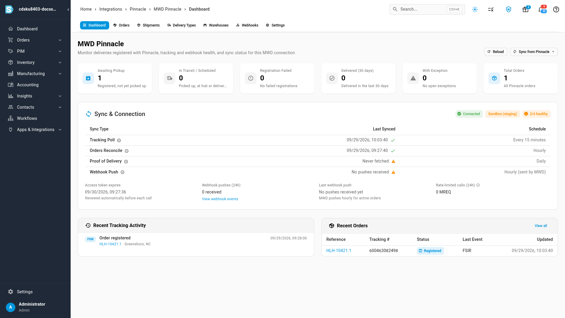Click the FSIR tag in tracking activity
This screenshot has height=318, width=565.
pos(90,239)
